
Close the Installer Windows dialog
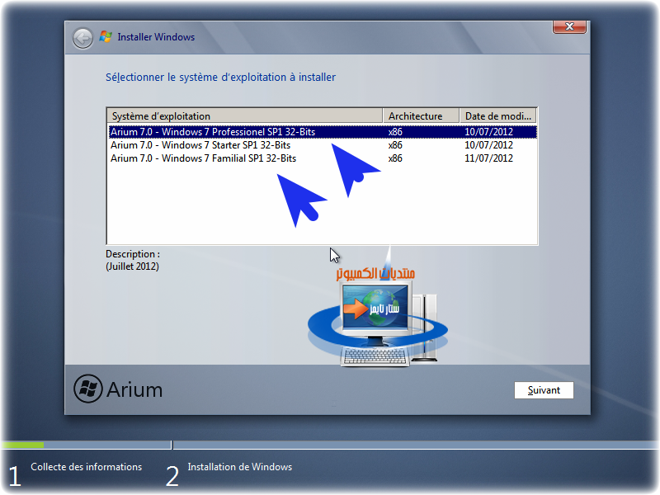569,26
